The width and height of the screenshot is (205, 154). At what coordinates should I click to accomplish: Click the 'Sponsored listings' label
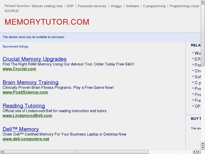click(16, 46)
